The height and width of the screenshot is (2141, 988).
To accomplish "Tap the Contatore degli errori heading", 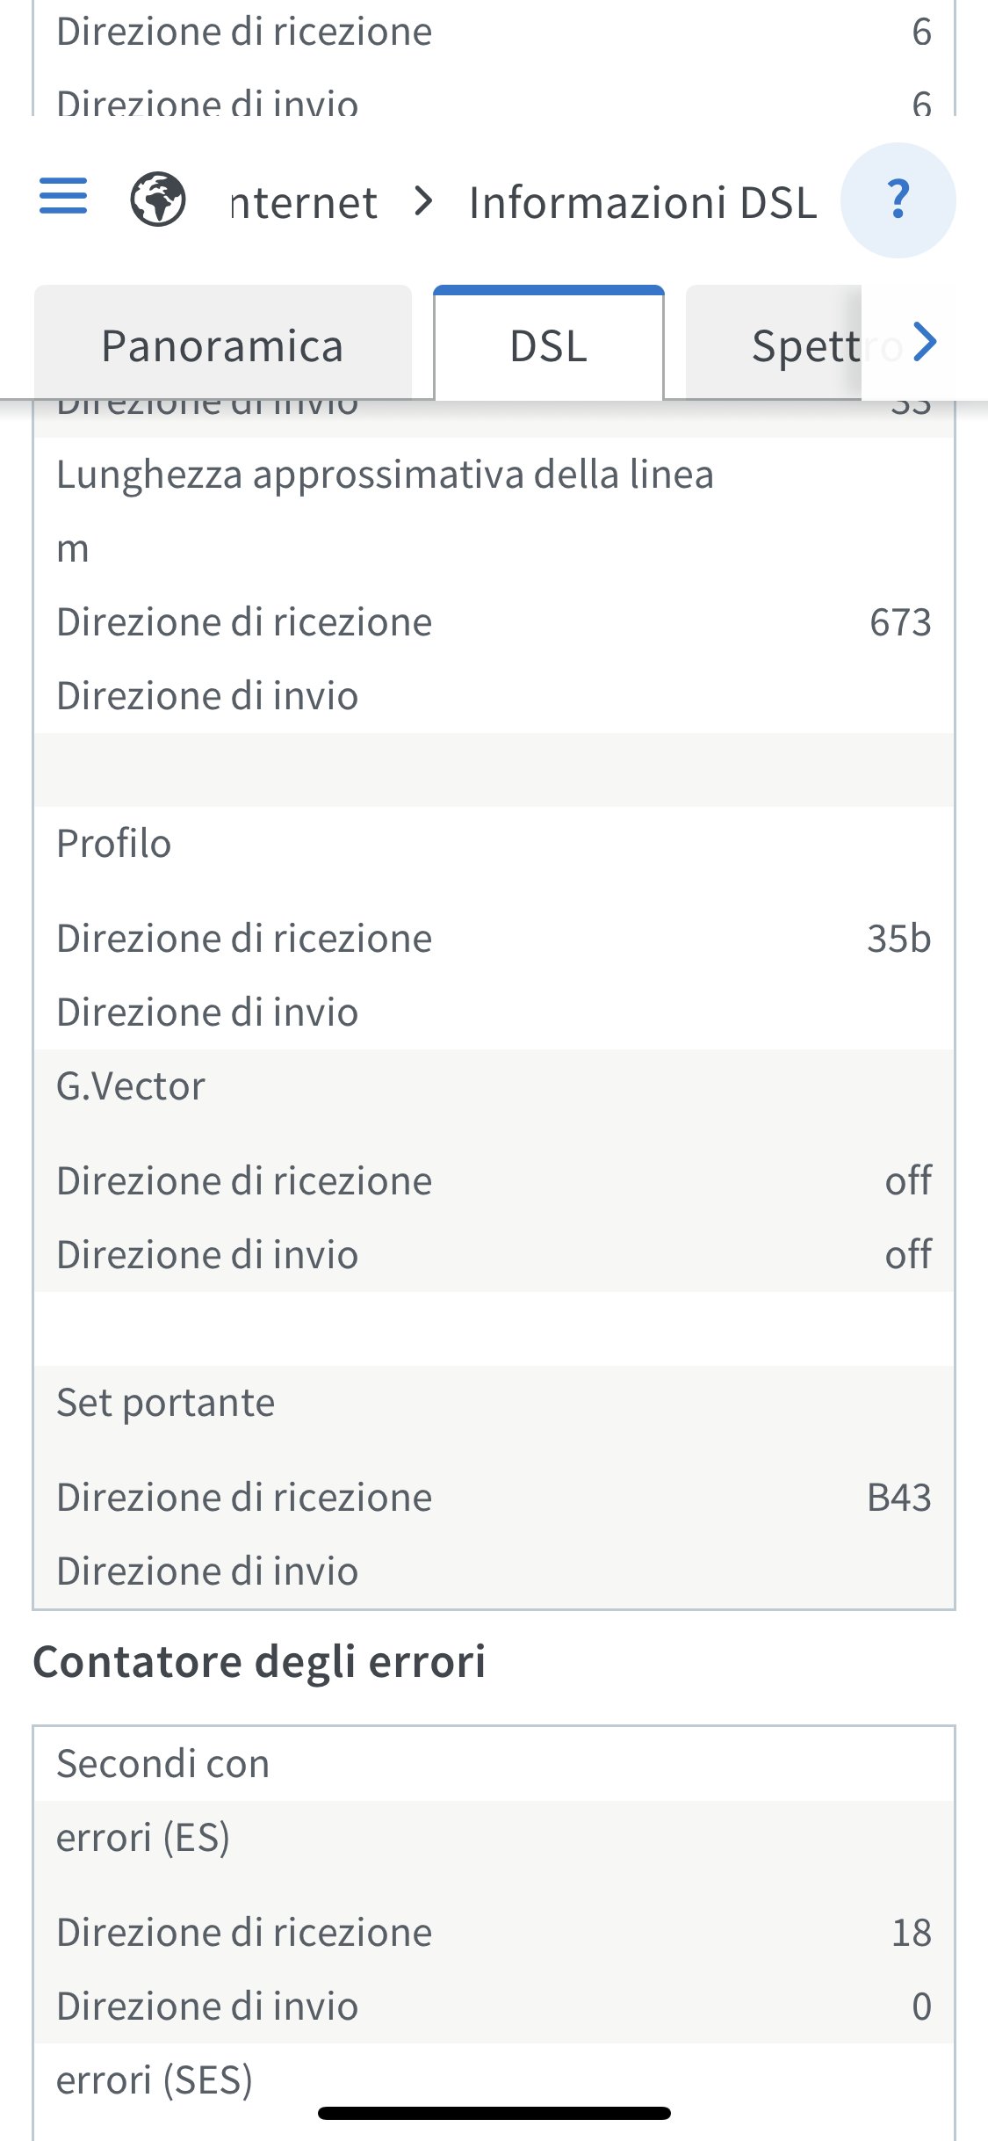I will click(259, 1662).
